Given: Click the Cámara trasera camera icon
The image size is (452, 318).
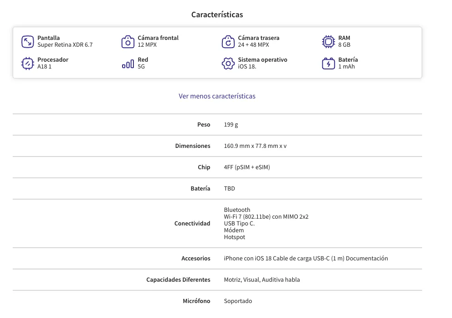Looking at the screenshot, I should tap(228, 42).
